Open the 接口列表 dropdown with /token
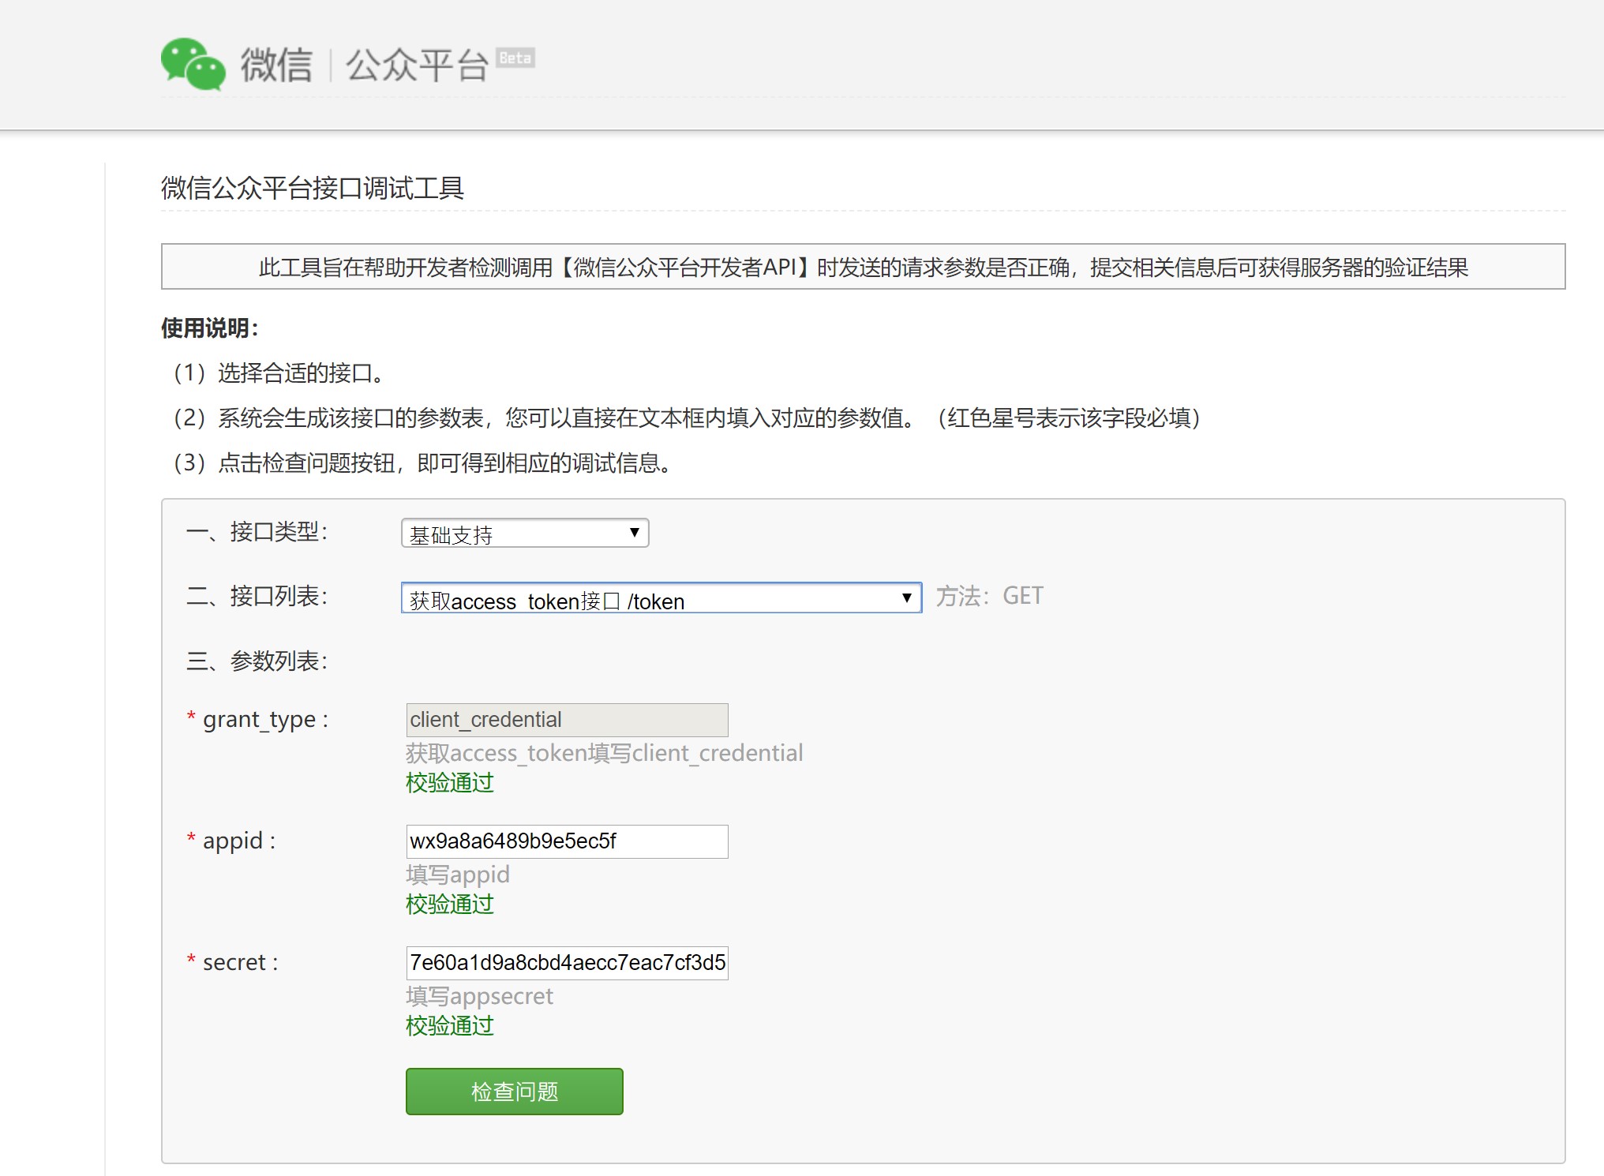Screen dimensions: 1604x1176 661,598
